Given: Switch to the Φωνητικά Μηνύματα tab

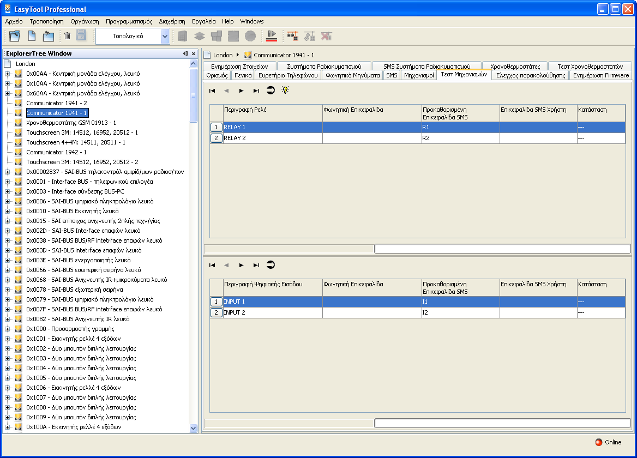Looking at the screenshot, I should [x=353, y=75].
